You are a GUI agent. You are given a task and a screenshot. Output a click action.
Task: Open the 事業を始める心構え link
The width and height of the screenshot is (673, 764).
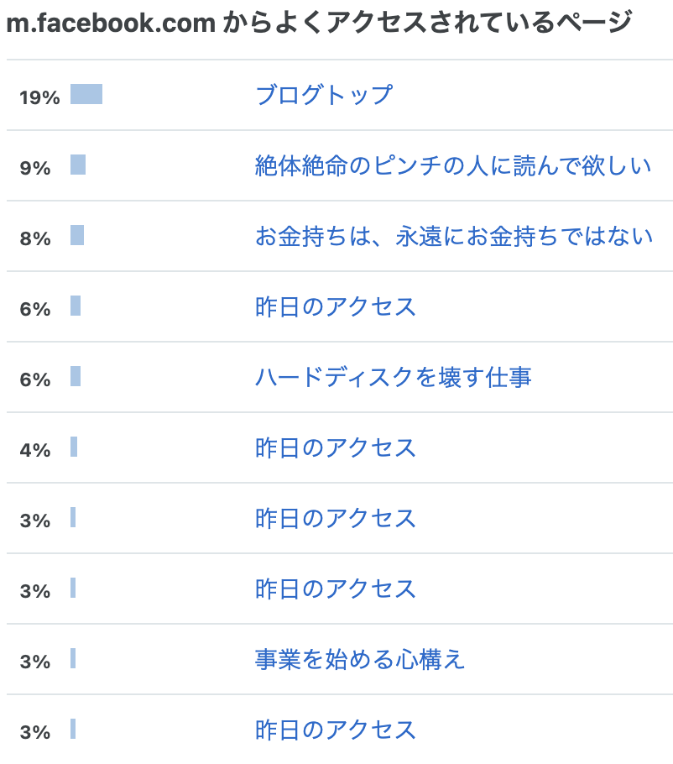(360, 659)
